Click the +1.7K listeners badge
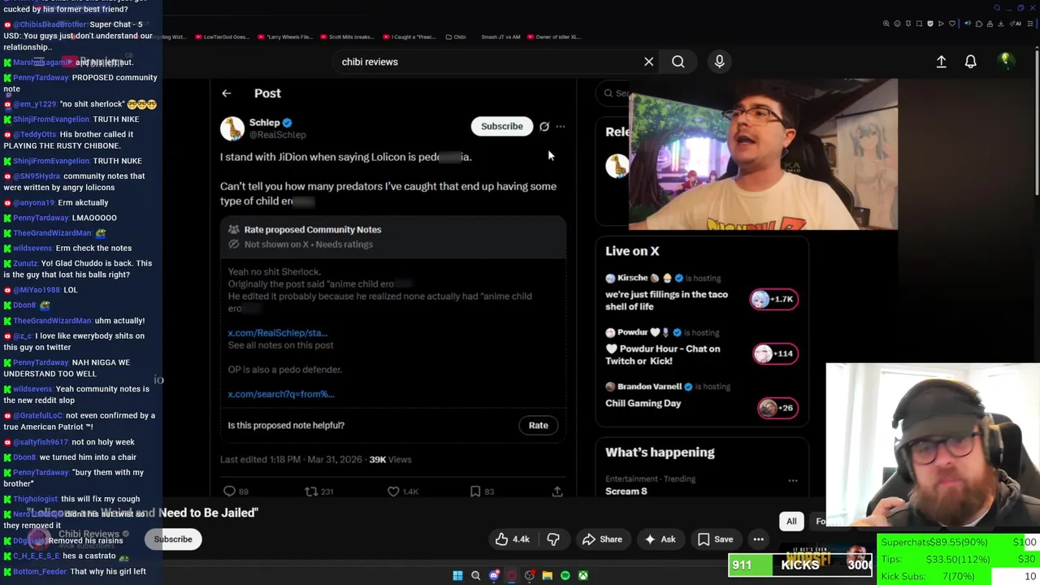 pyautogui.click(x=774, y=299)
